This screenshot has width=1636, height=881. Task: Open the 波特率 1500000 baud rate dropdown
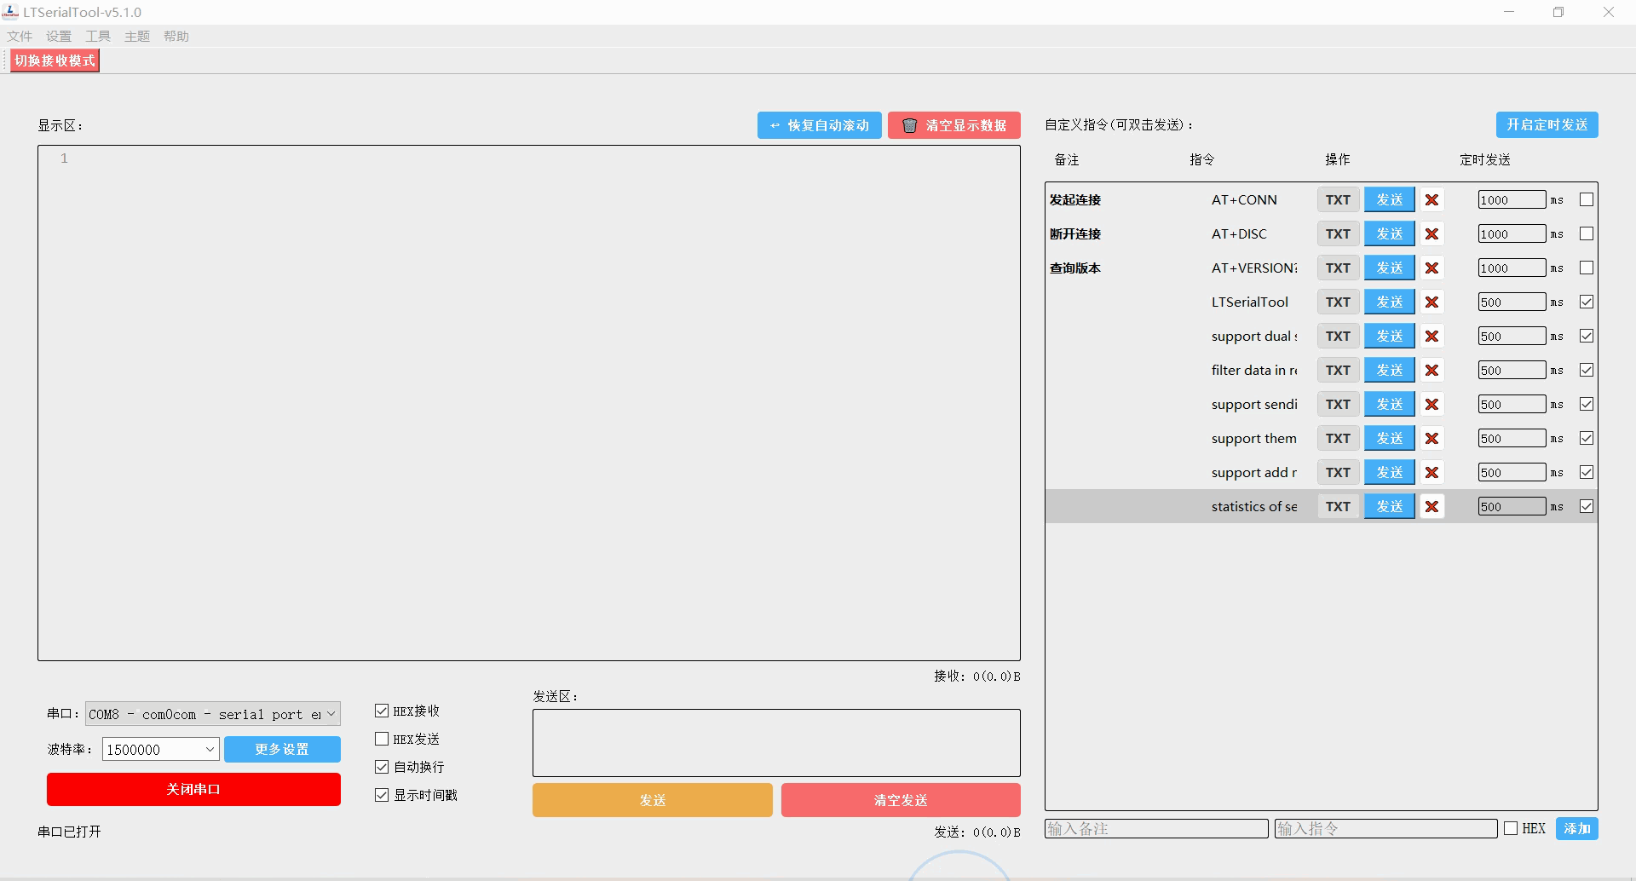(x=161, y=749)
